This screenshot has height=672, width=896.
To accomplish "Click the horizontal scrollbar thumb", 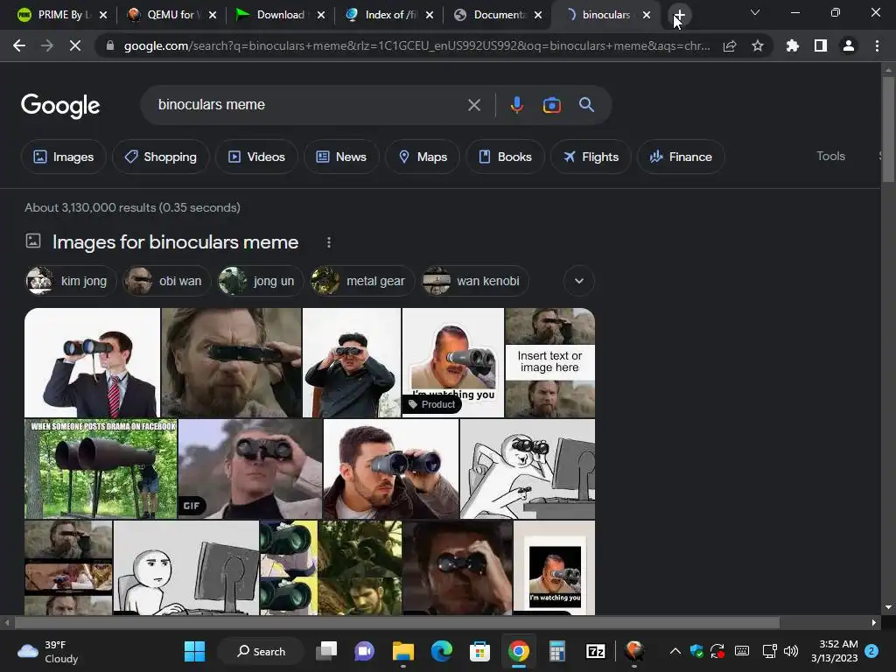I will click(x=397, y=622).
